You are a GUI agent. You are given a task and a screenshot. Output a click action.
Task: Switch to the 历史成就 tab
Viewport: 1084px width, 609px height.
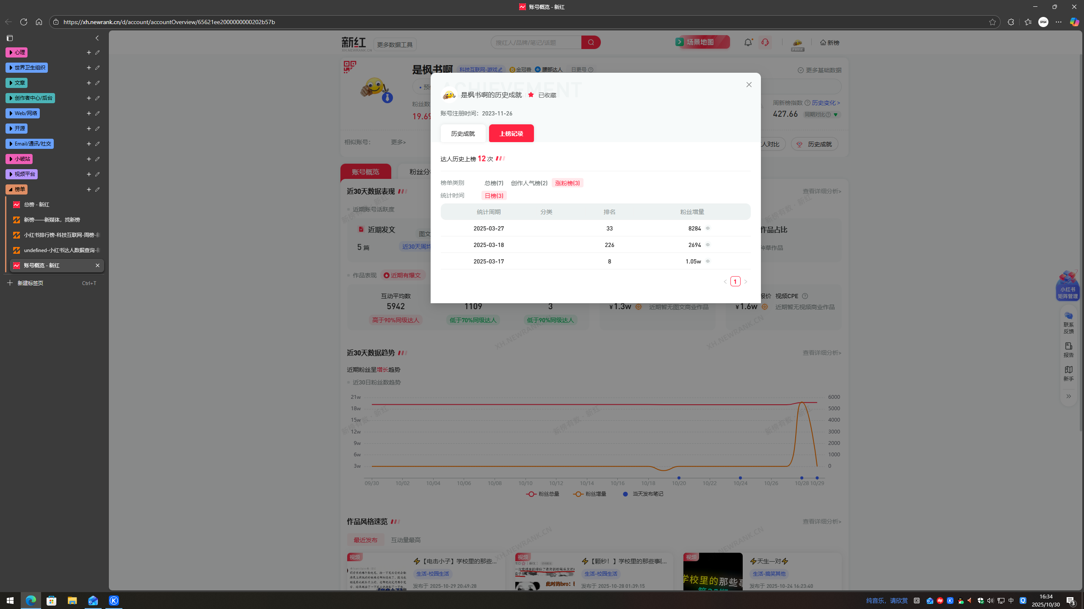click(x=463, y=134)
